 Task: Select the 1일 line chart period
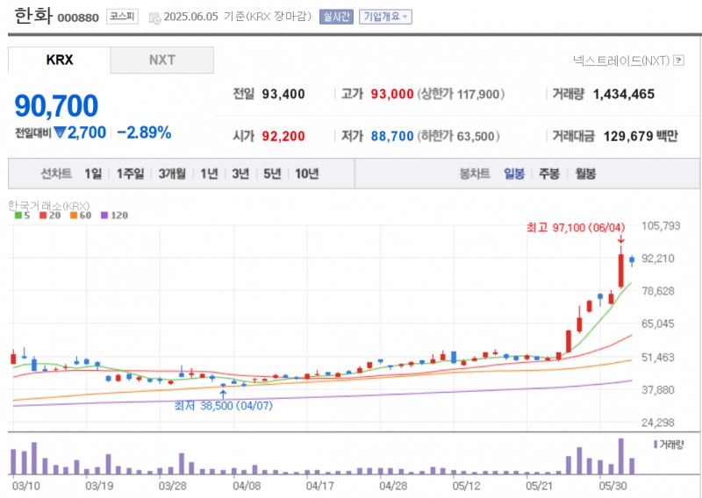(93, 174)
